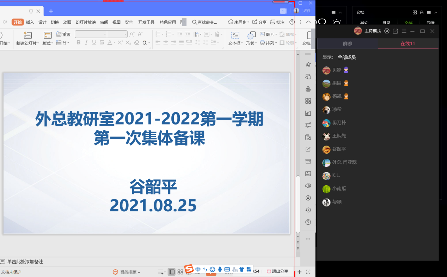Open the 插入 ribbon tab

(x=30, y=22)
